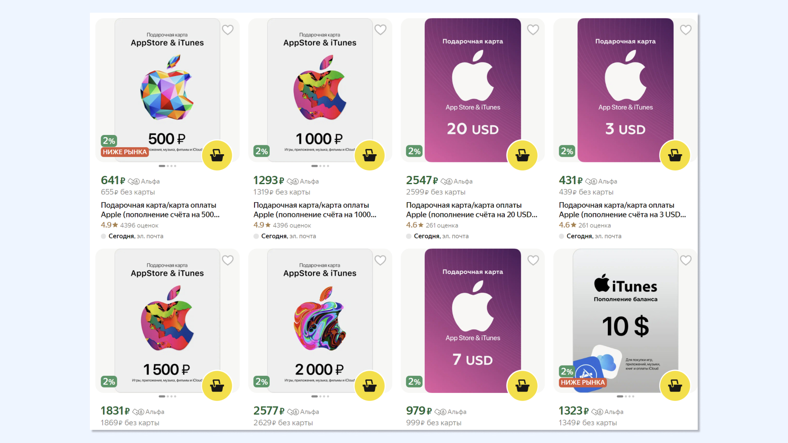Toggle favorite heart on 20 USD card
The width and height of the screenshot is (788, 443).
(533, 30)
